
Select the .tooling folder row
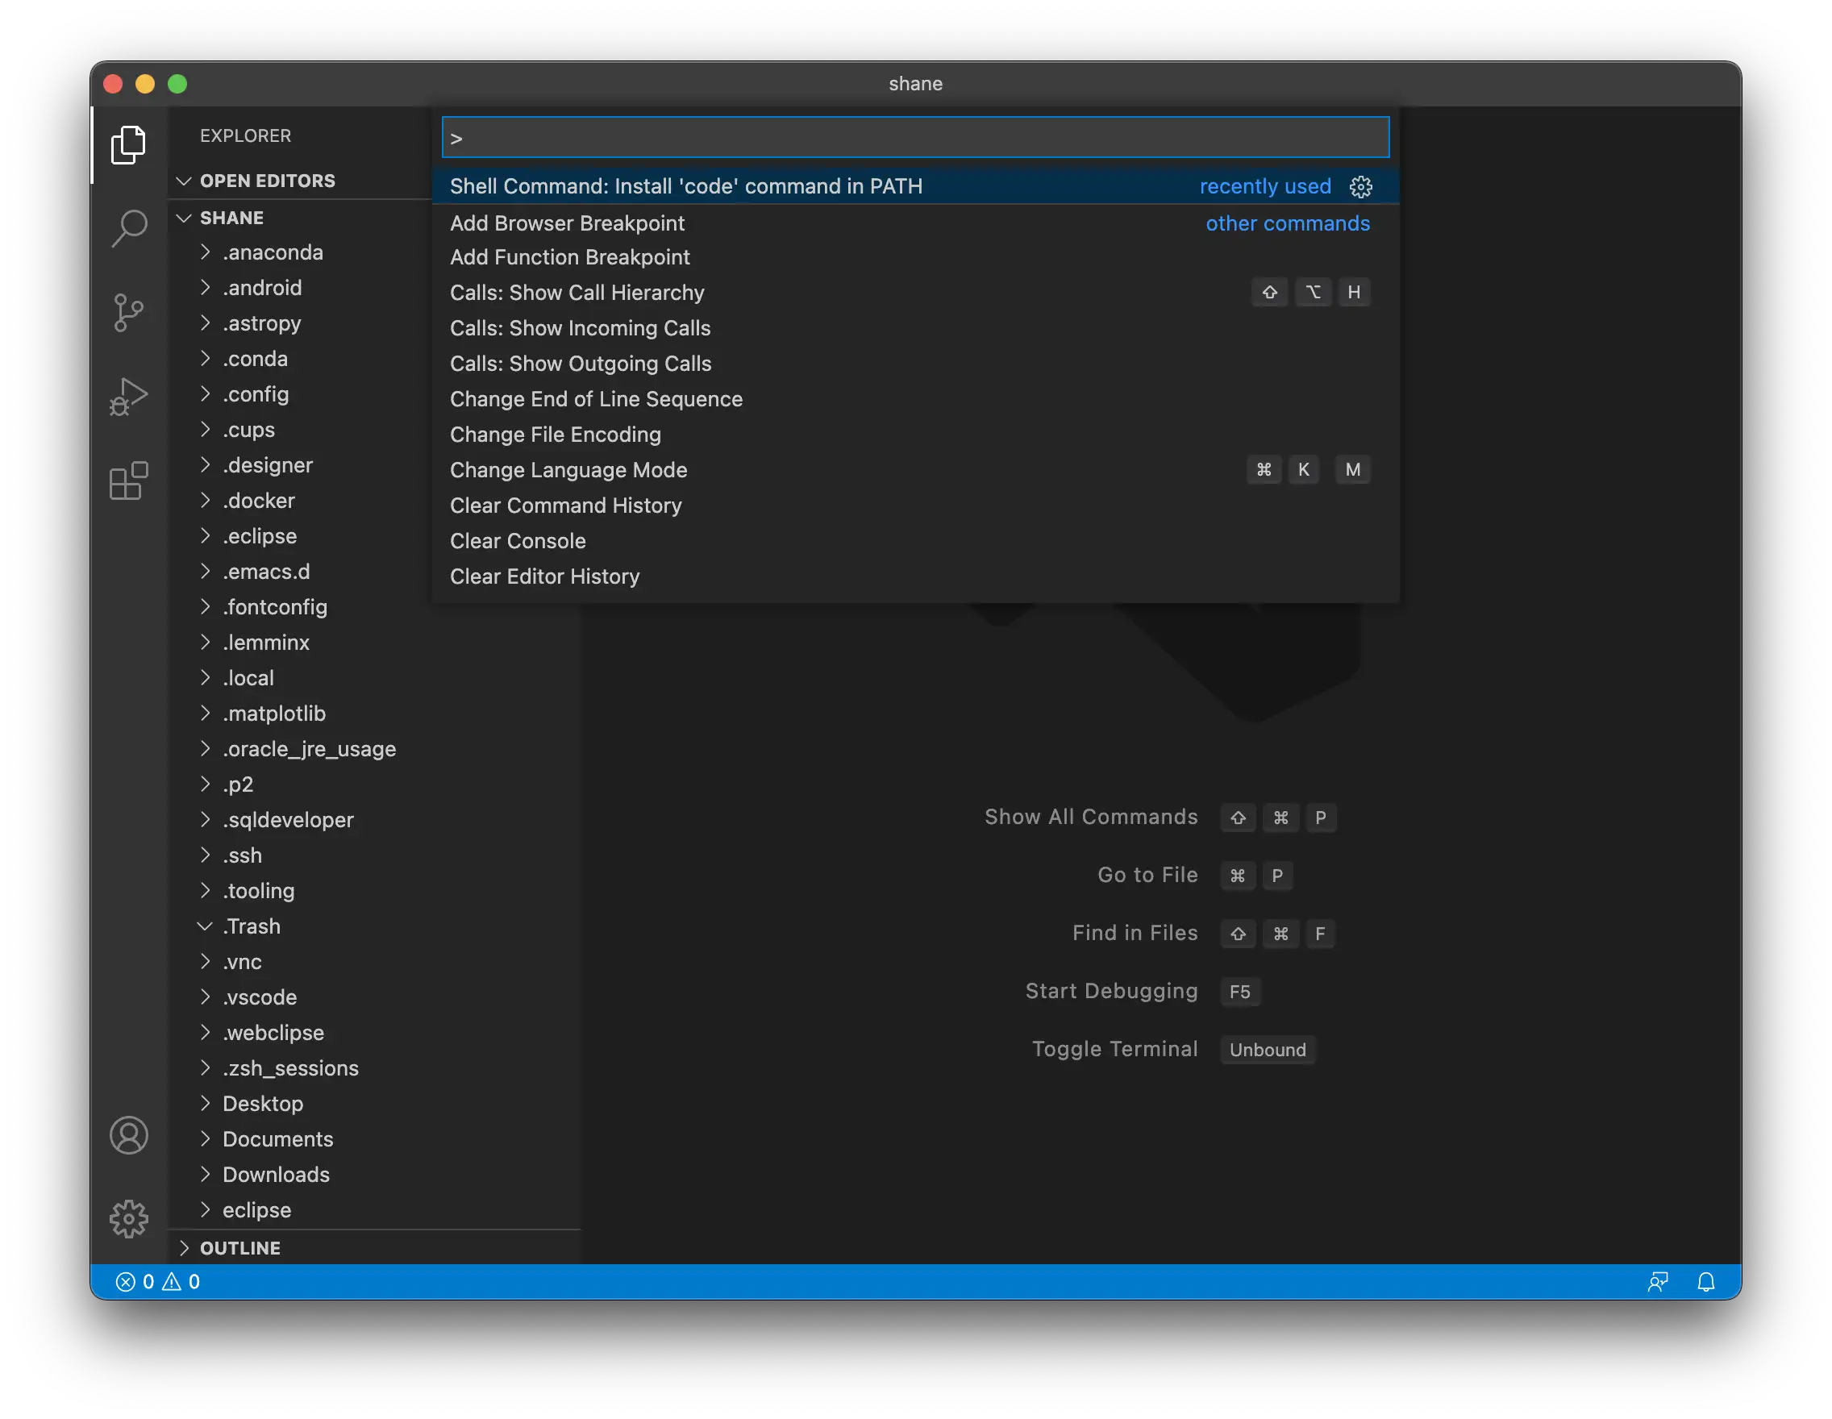[374, 891]
